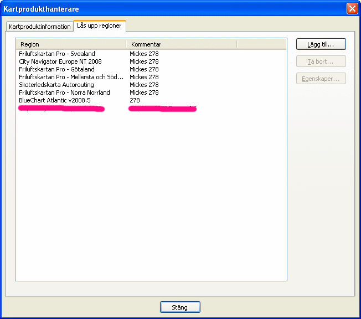Click the comment 278 for BlueChart Atlantic
361x319 pixels.
(x=135, y=100)
